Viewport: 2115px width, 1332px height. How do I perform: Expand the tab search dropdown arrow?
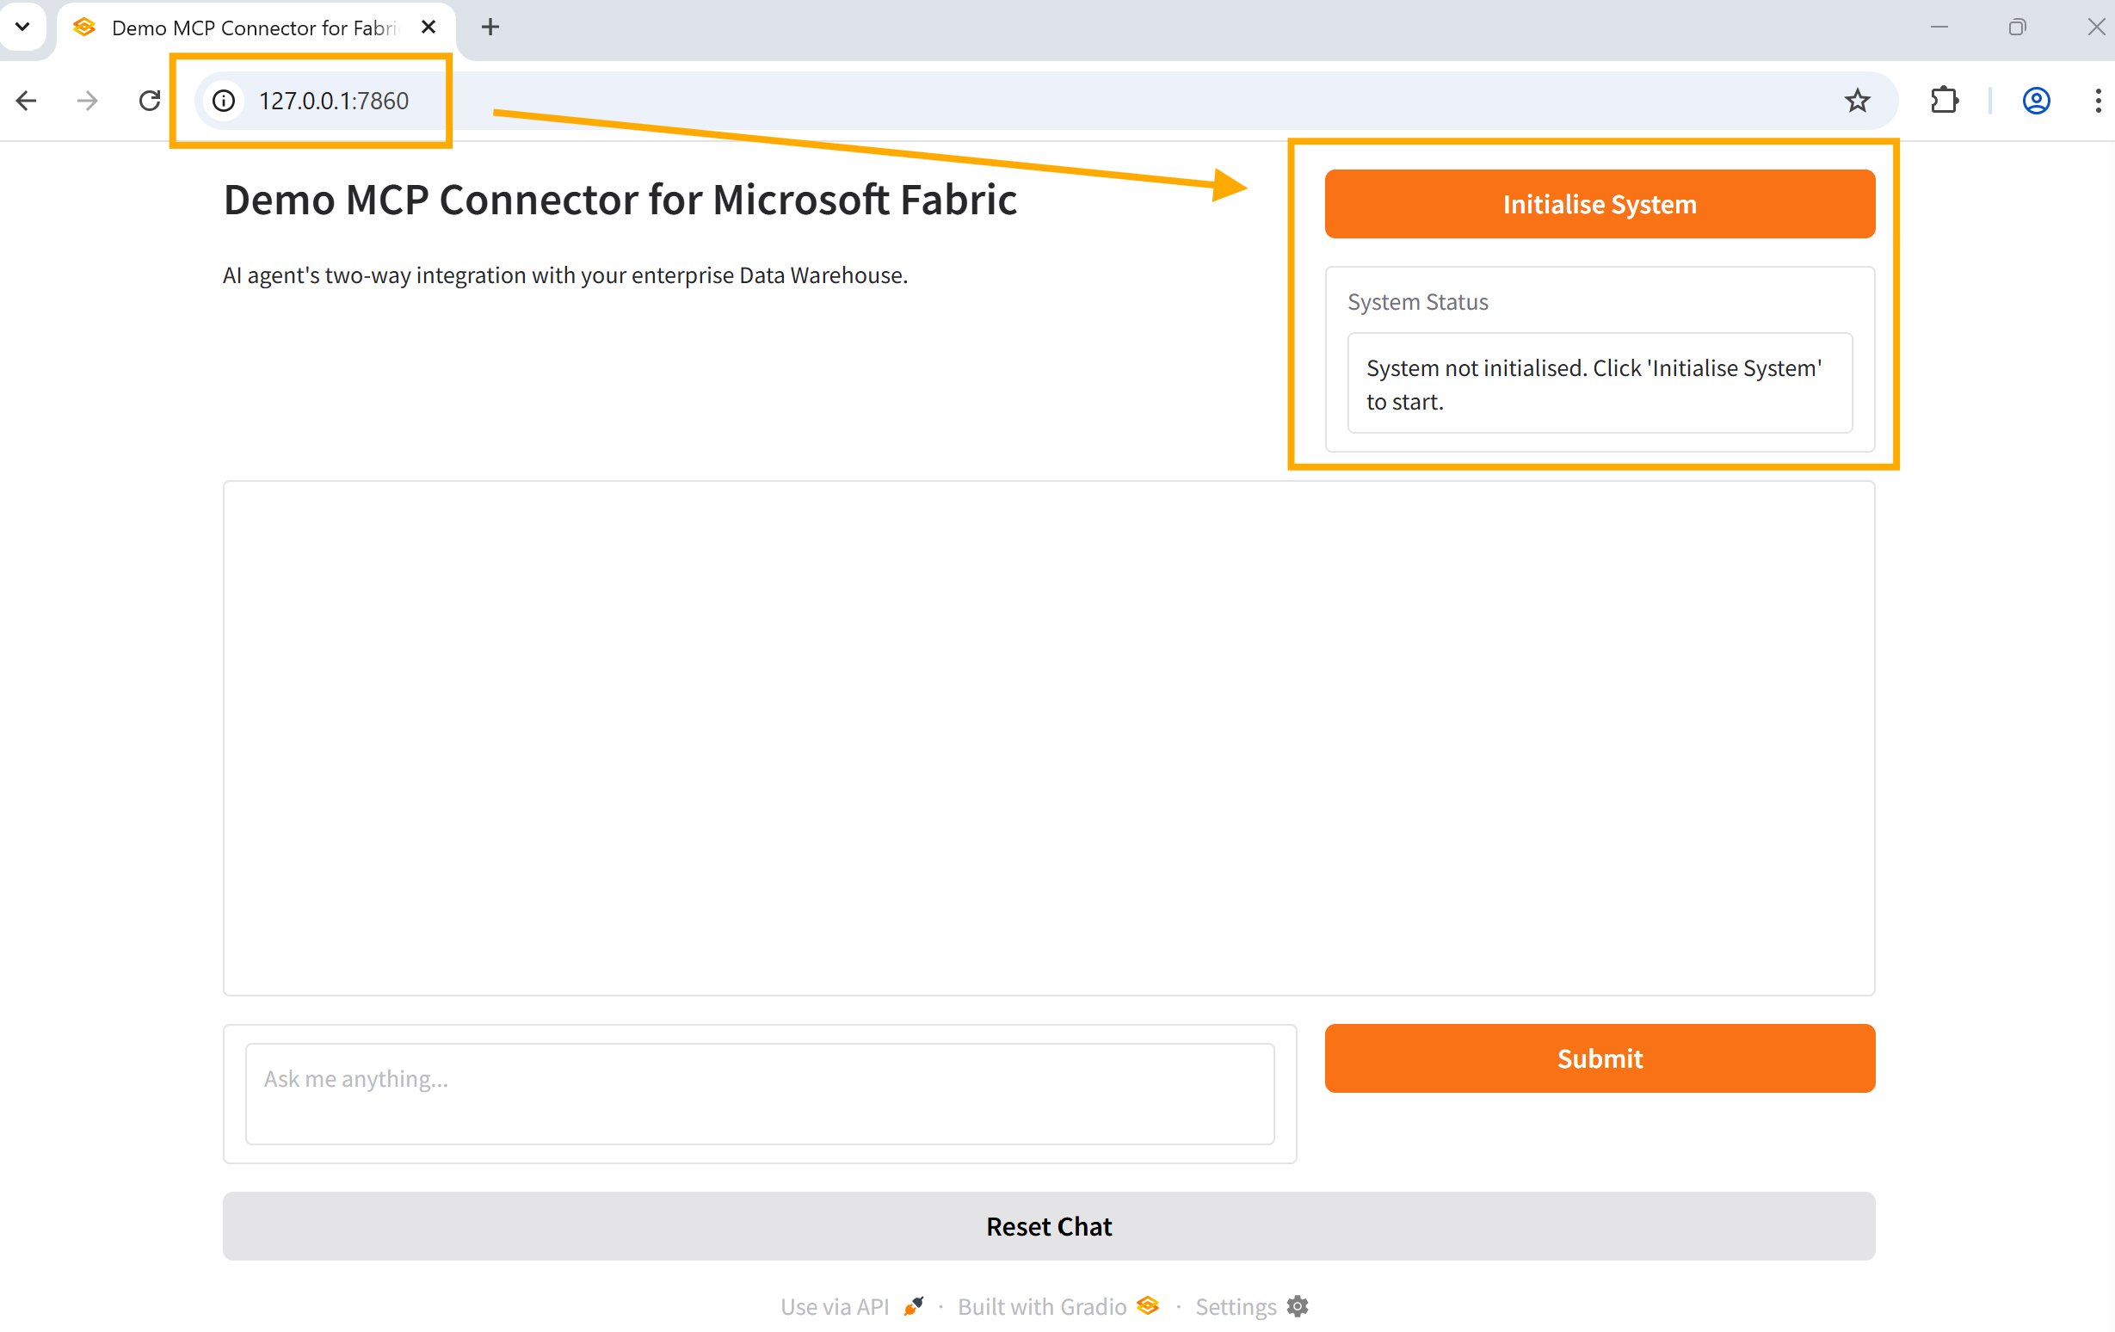coord(23,28)
